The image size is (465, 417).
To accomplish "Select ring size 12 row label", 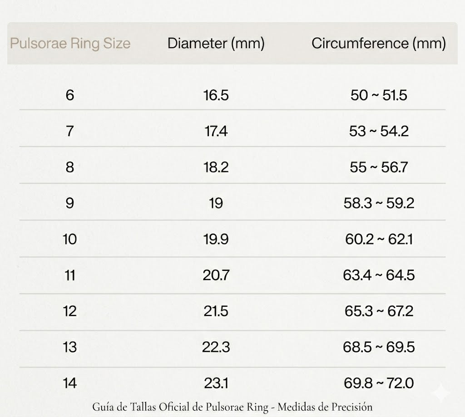I will coord(69,311).
